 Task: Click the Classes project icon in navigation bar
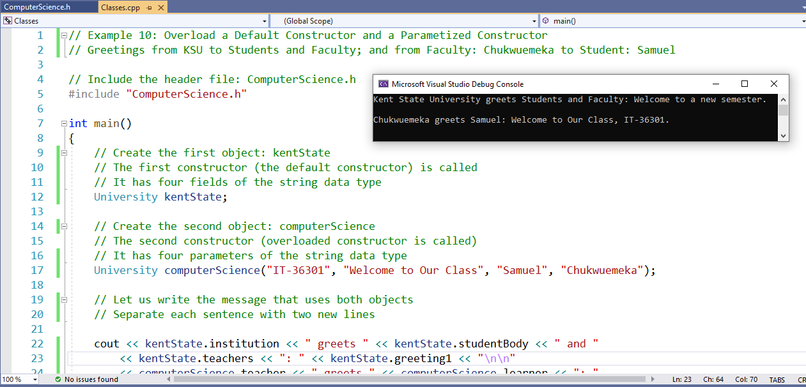point(8,21)
